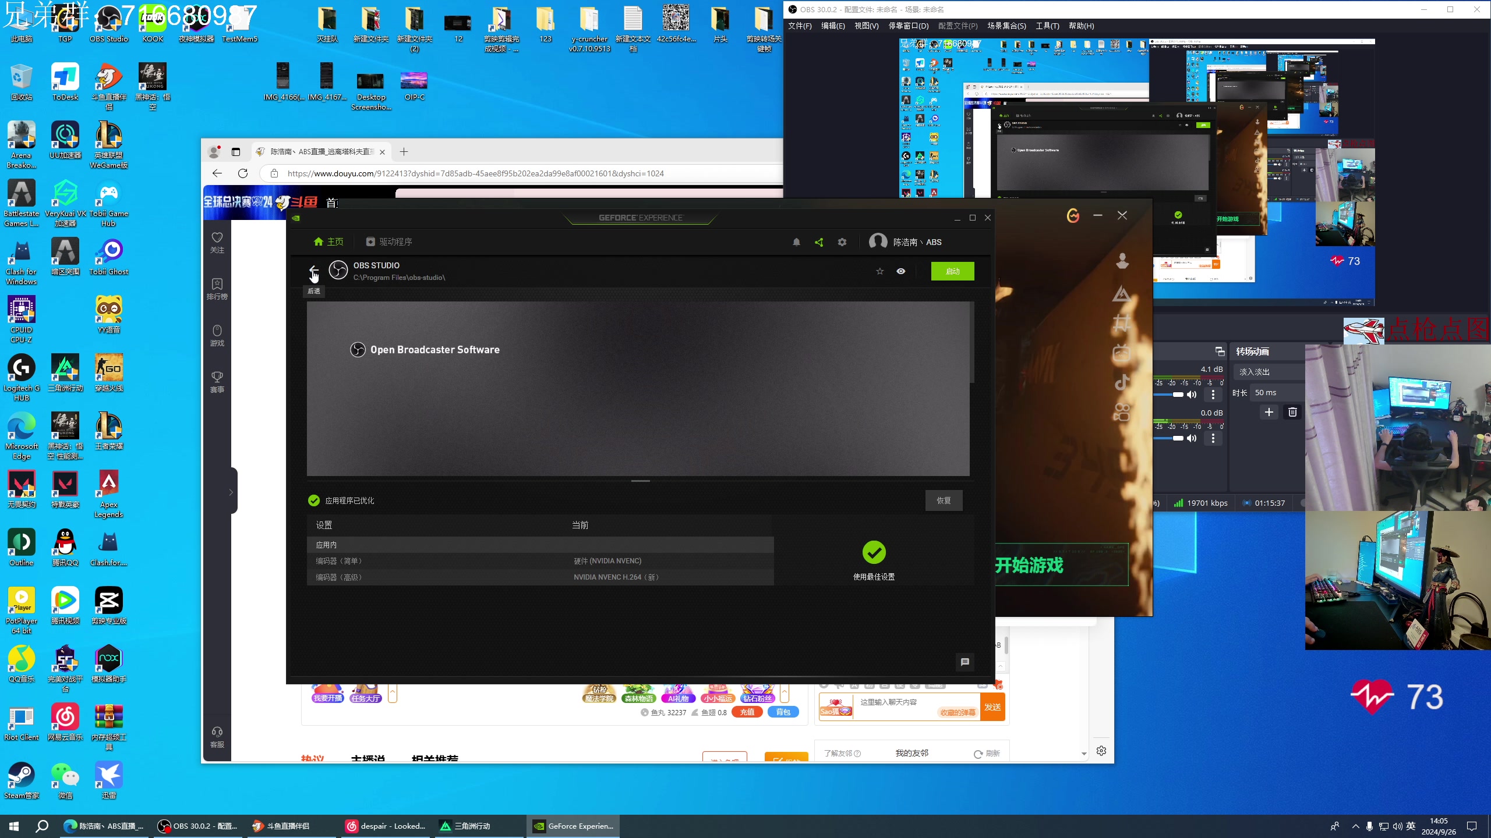Open options menu for the 4.1 dB channel
The width and height of the screenshot is (1491, 838).
point(1213,395)
